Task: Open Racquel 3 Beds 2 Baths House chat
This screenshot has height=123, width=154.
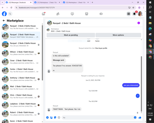Action: point(21,27)
